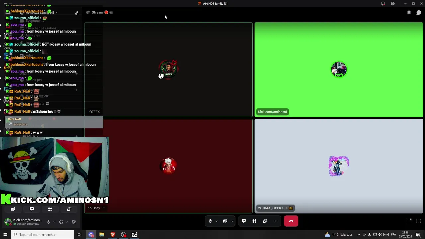The height and width of the screenshot is (239, 425).
Task: Open pinned or bookmarks icon top right
Action: 409,12
